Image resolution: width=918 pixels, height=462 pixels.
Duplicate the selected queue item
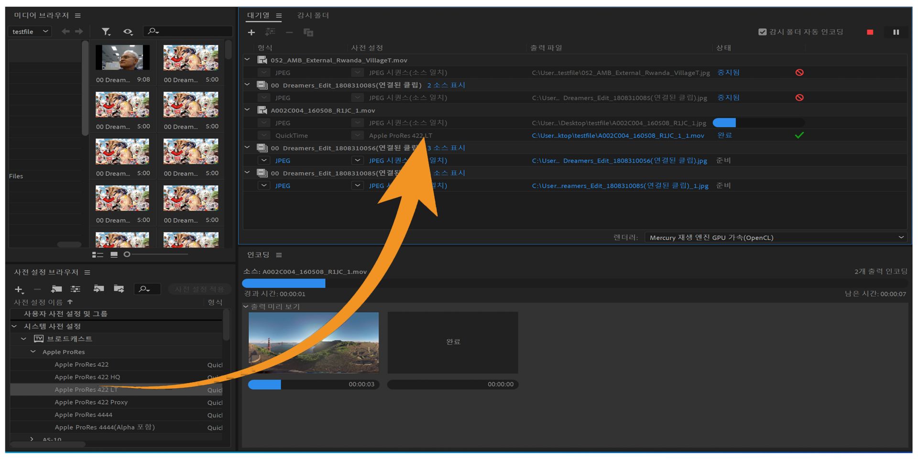[x=308, y=33]
